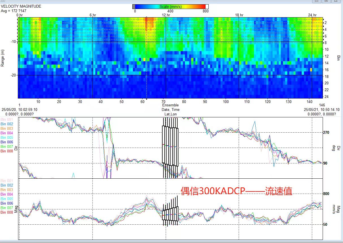Toggle Bin 008 in the Dir legend
This screenshot has width=343, height=243.
7,151
